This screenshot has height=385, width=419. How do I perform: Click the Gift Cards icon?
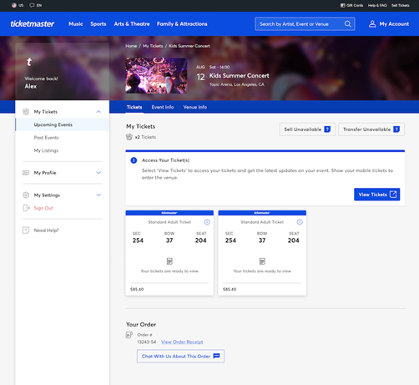coord(343,5)
